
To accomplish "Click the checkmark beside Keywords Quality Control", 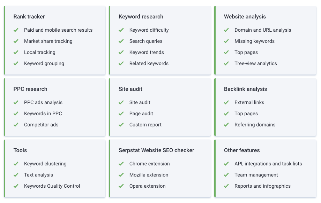I will point(16,186).
